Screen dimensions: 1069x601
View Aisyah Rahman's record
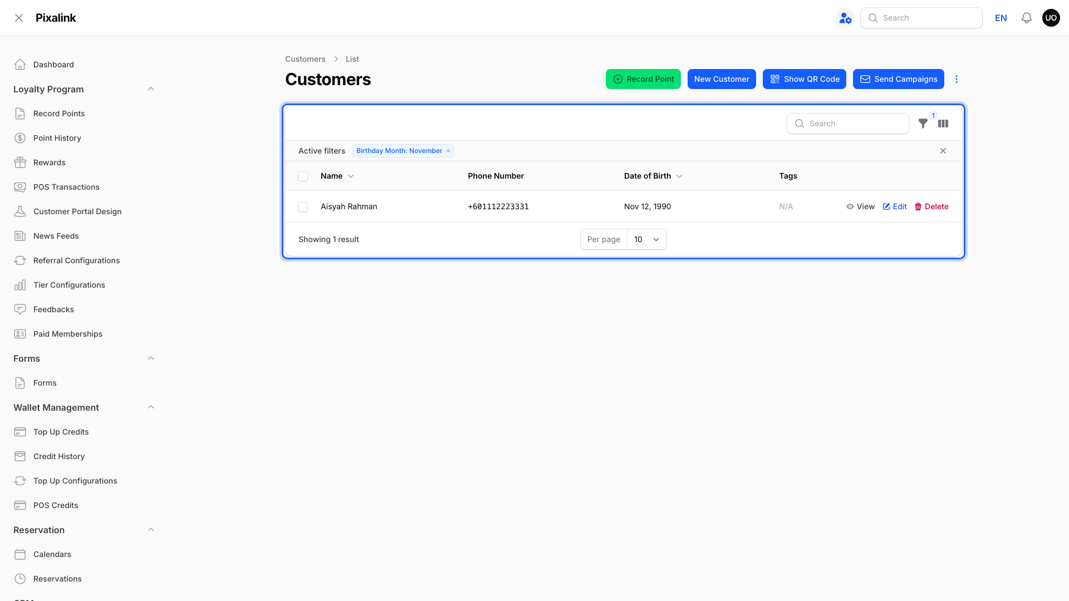(861, 206)
